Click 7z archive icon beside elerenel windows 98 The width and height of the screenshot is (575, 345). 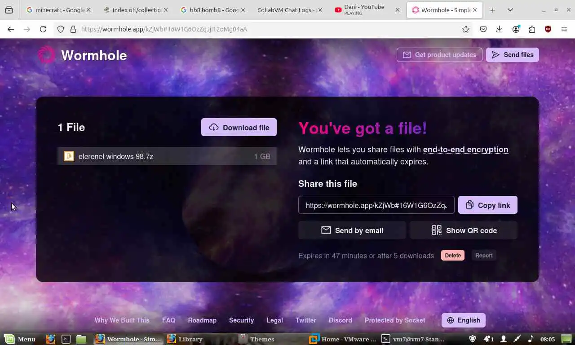[x=69, y=156]
